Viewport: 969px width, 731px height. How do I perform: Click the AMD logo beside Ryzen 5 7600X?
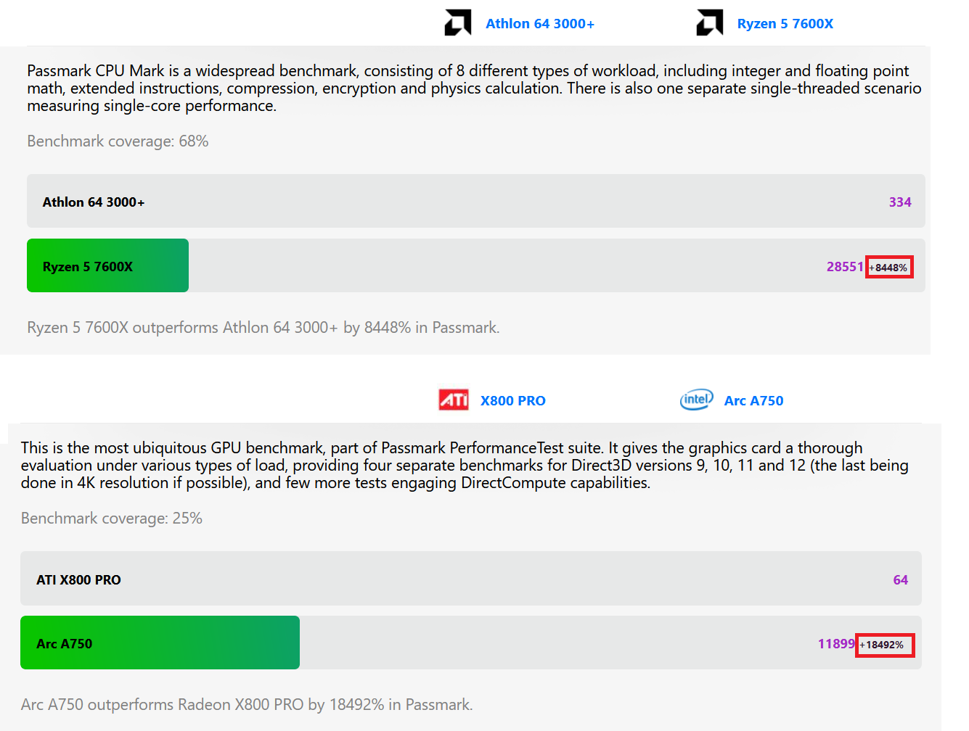(x=709, y=23)
